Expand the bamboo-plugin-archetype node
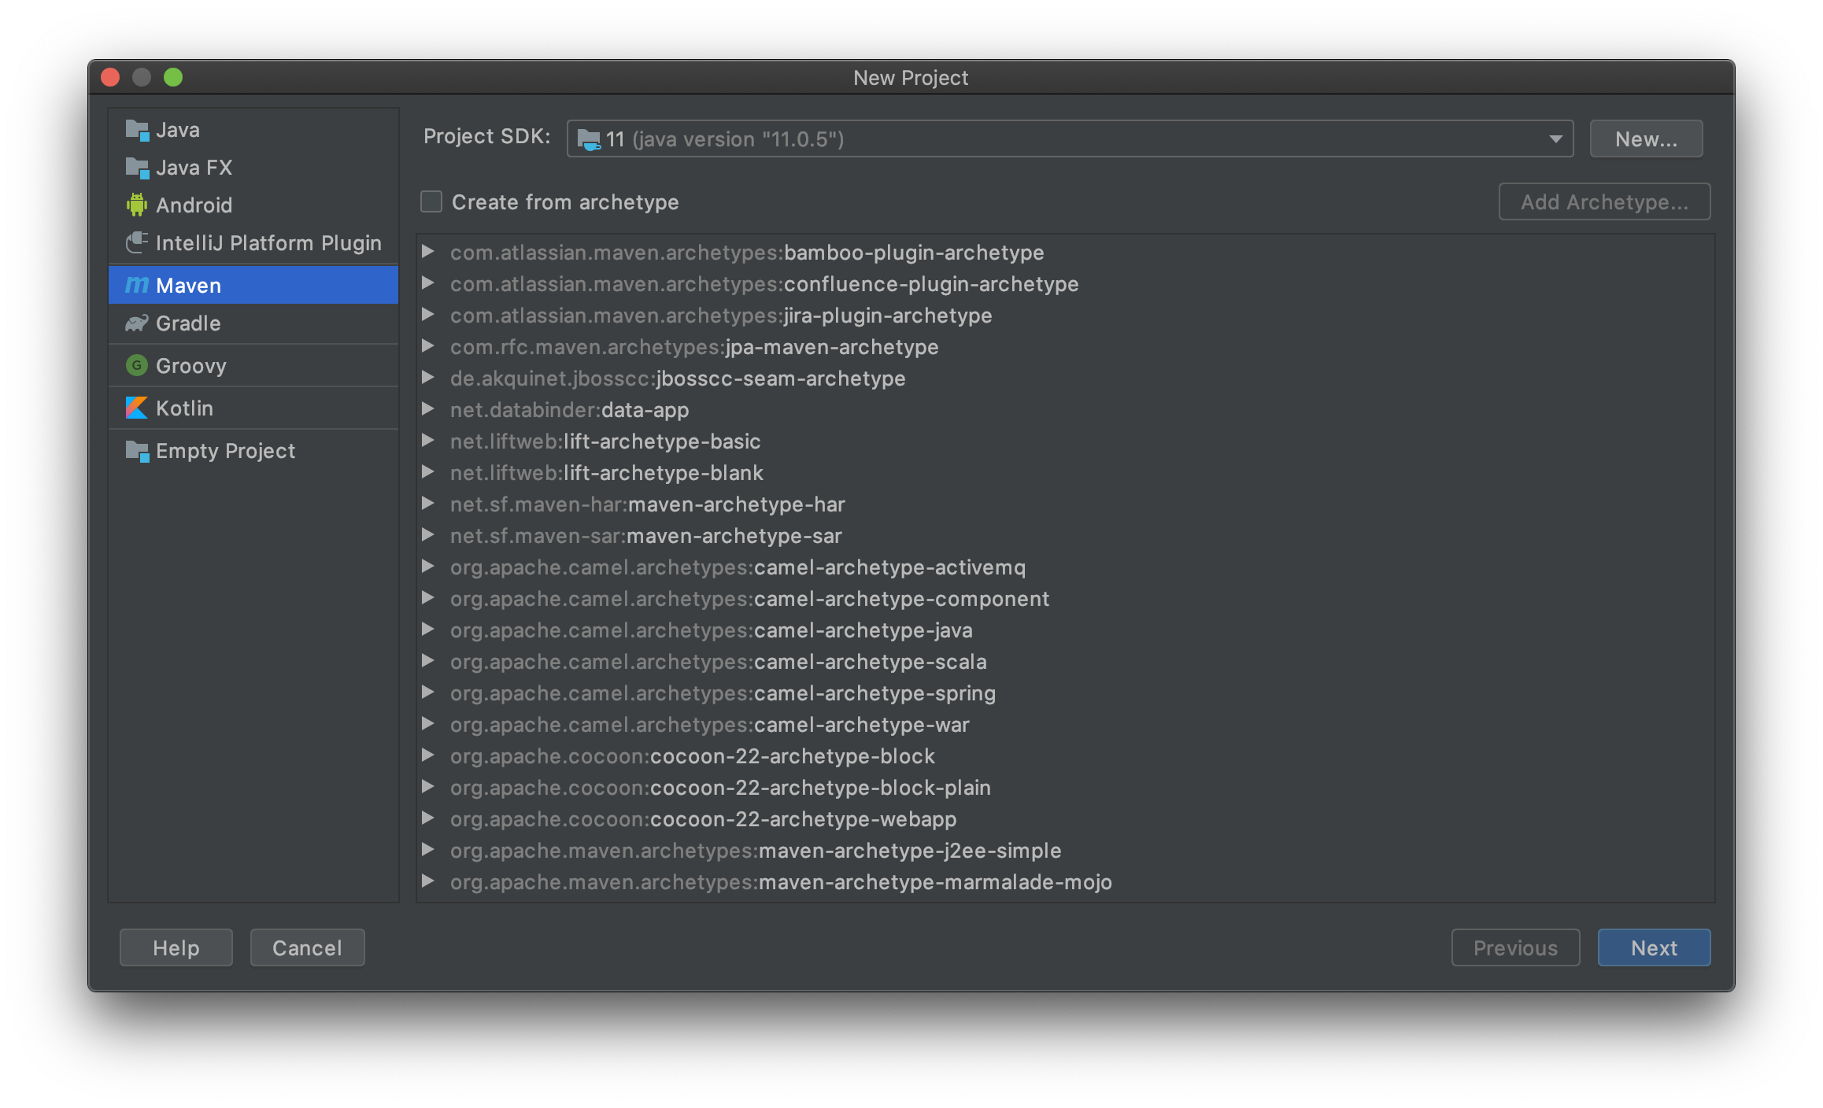1823x1108 pixels. (428, 252)
